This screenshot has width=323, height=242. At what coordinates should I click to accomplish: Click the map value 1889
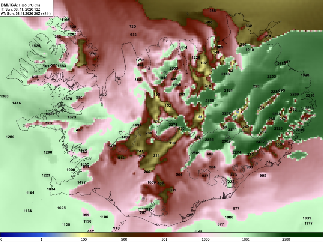point(219,47)
